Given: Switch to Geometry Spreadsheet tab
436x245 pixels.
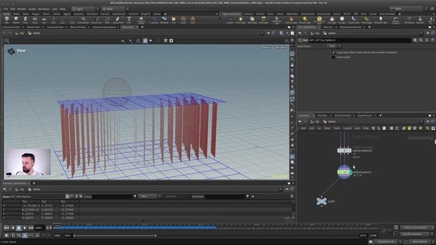Looking at the screenshot, I should 104,27.
